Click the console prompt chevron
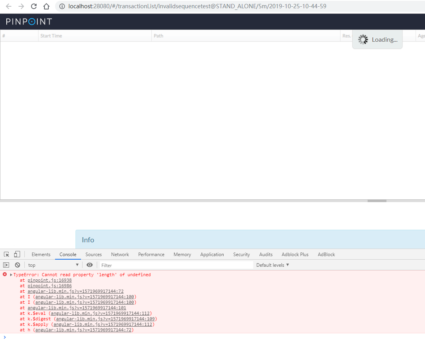Viewport: 425px width, 342px height. pyautogui.click(x=5, y=337)
